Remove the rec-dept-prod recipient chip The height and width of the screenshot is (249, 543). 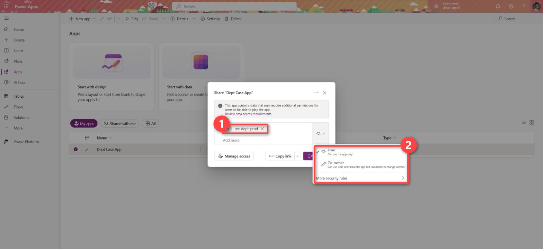point(262,129)
